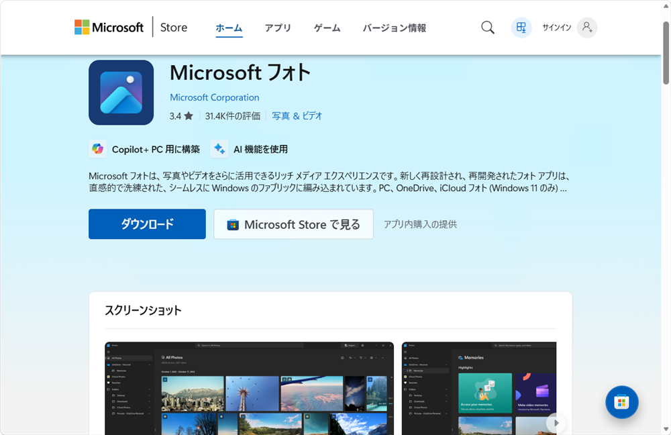Open the ゲーム tab
The width and height of the screenshot is (671, 435).
pyautogui.click(x=327, y=28)
